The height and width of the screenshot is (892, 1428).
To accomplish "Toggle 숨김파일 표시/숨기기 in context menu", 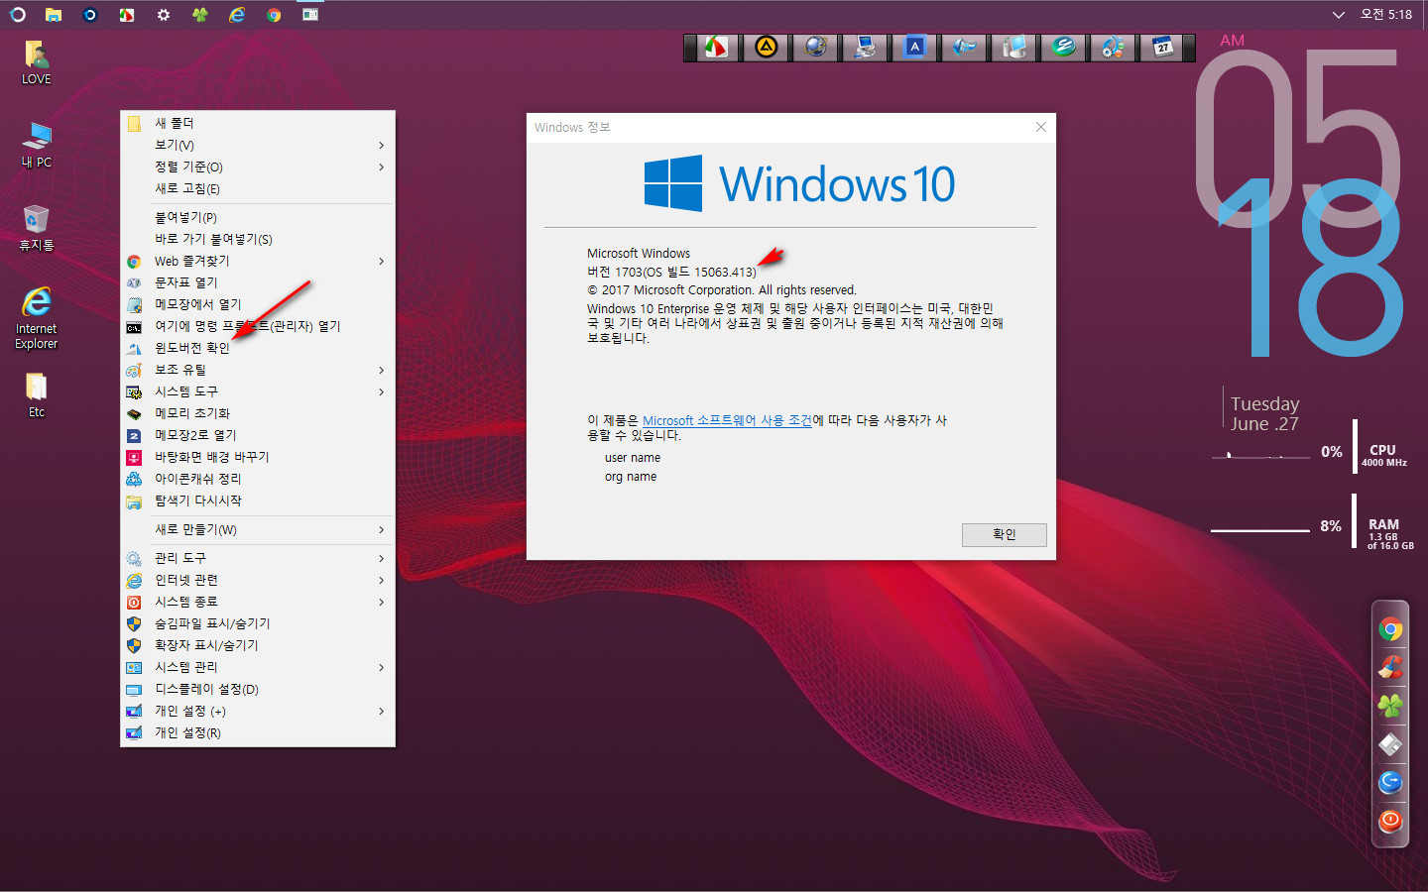I will tap(258, 623).
